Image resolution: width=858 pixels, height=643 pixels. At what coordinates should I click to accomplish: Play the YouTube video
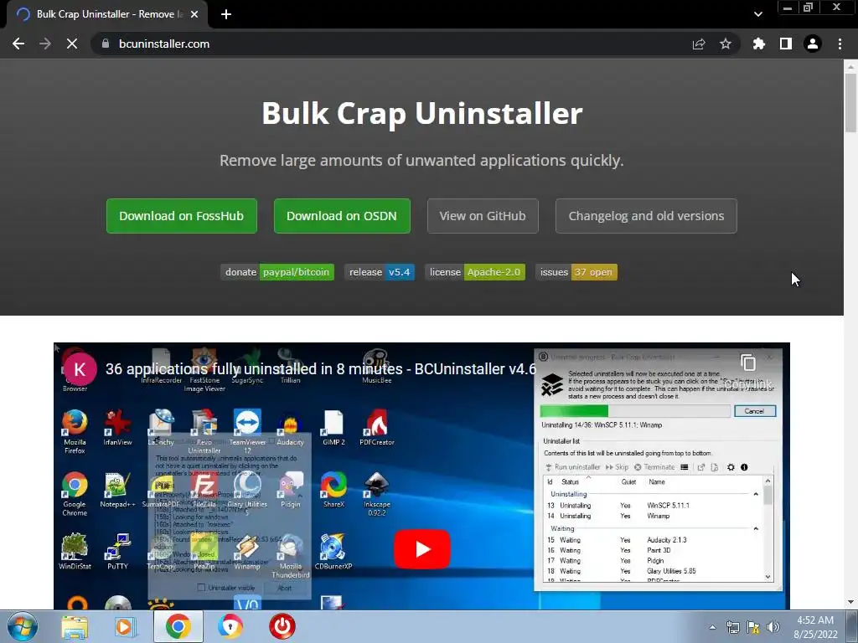click(422, 549)
